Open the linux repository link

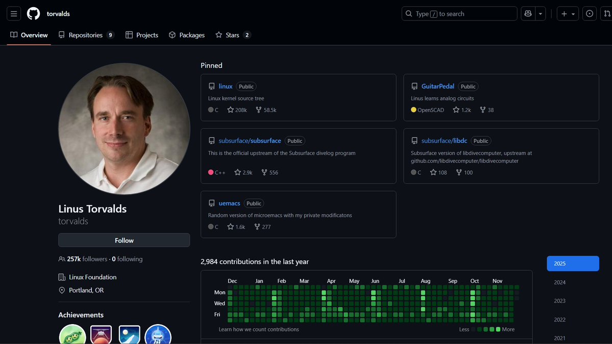(226, 86)
